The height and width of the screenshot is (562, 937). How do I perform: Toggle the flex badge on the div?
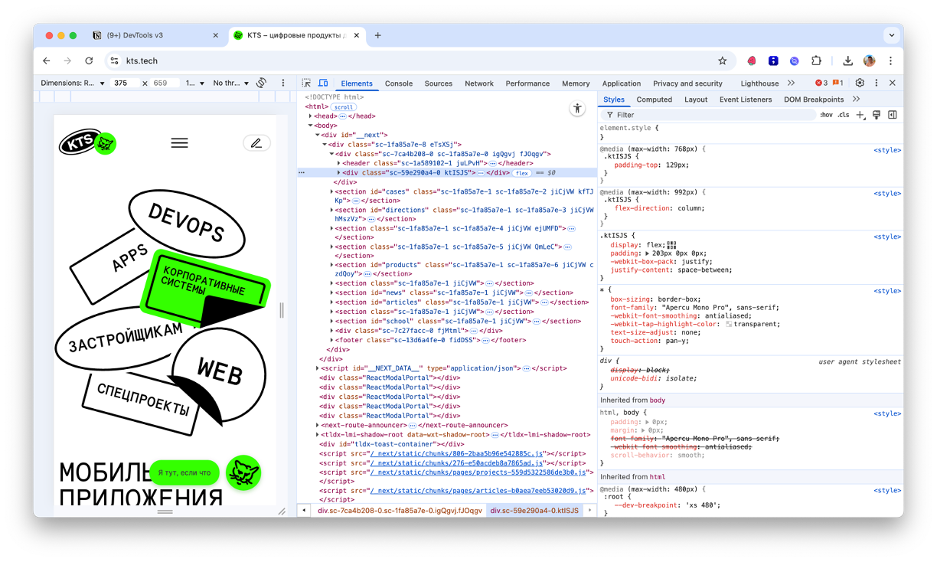[x=523, y=174]
